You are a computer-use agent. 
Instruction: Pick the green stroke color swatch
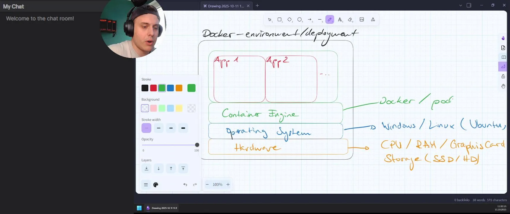coord(162,88)
